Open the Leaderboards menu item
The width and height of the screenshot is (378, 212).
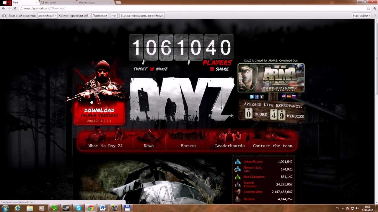(230, 146)
